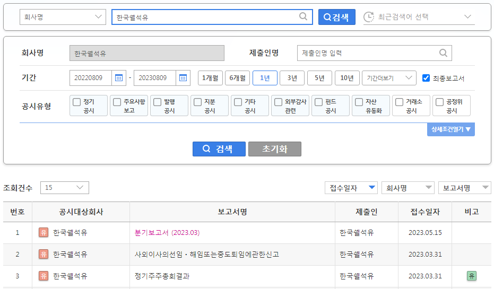Click the 유 market icon in row 3
This screenshot has width=494, height=289.
[44, 276]
